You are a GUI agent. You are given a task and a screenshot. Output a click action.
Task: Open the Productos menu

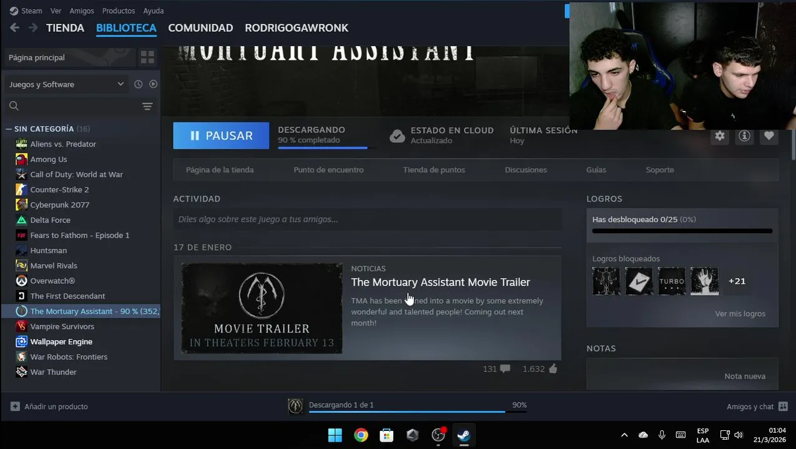[x=119, y=11]
